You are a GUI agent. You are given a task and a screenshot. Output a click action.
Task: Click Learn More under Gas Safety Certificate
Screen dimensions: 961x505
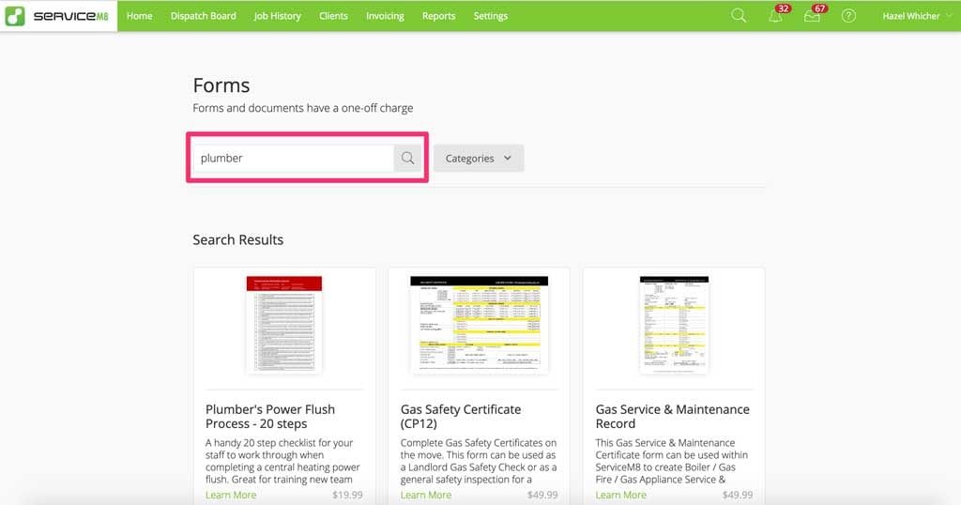click(x=426, y=495)
